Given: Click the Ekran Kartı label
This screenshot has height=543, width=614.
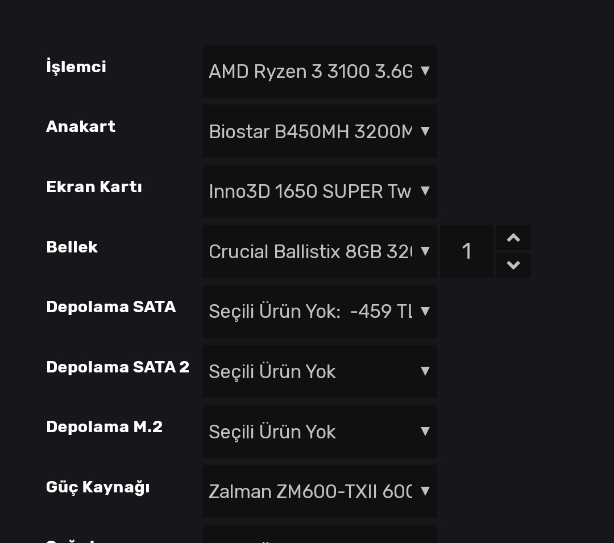Looking at the screenshot, I should tap(94, 187).
